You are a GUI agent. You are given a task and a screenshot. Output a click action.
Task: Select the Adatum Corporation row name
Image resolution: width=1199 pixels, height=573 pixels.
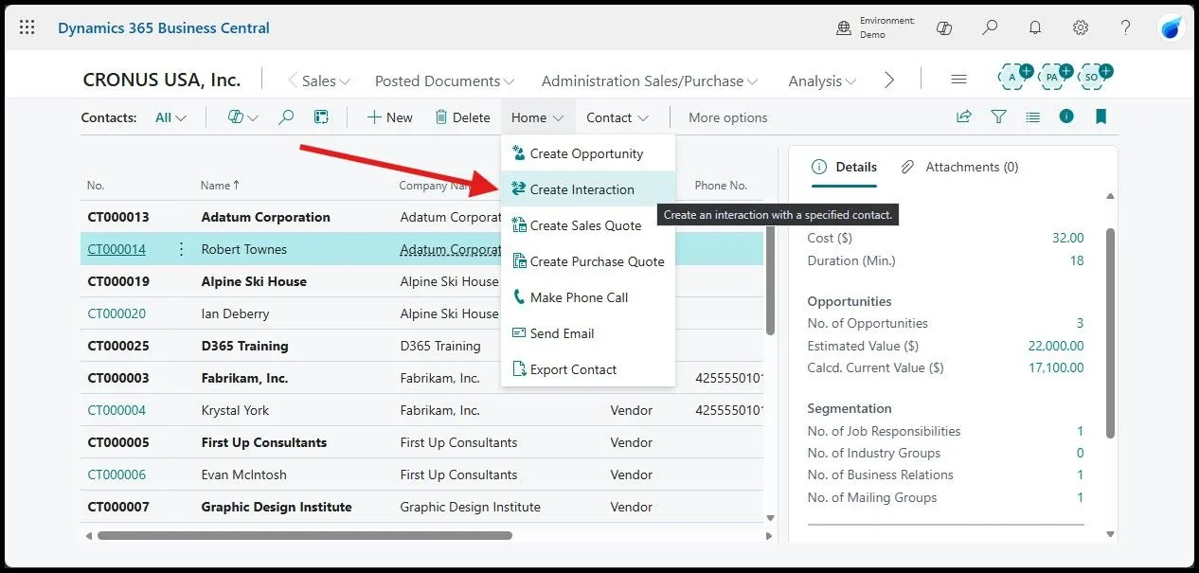click(x=266, y=217)
